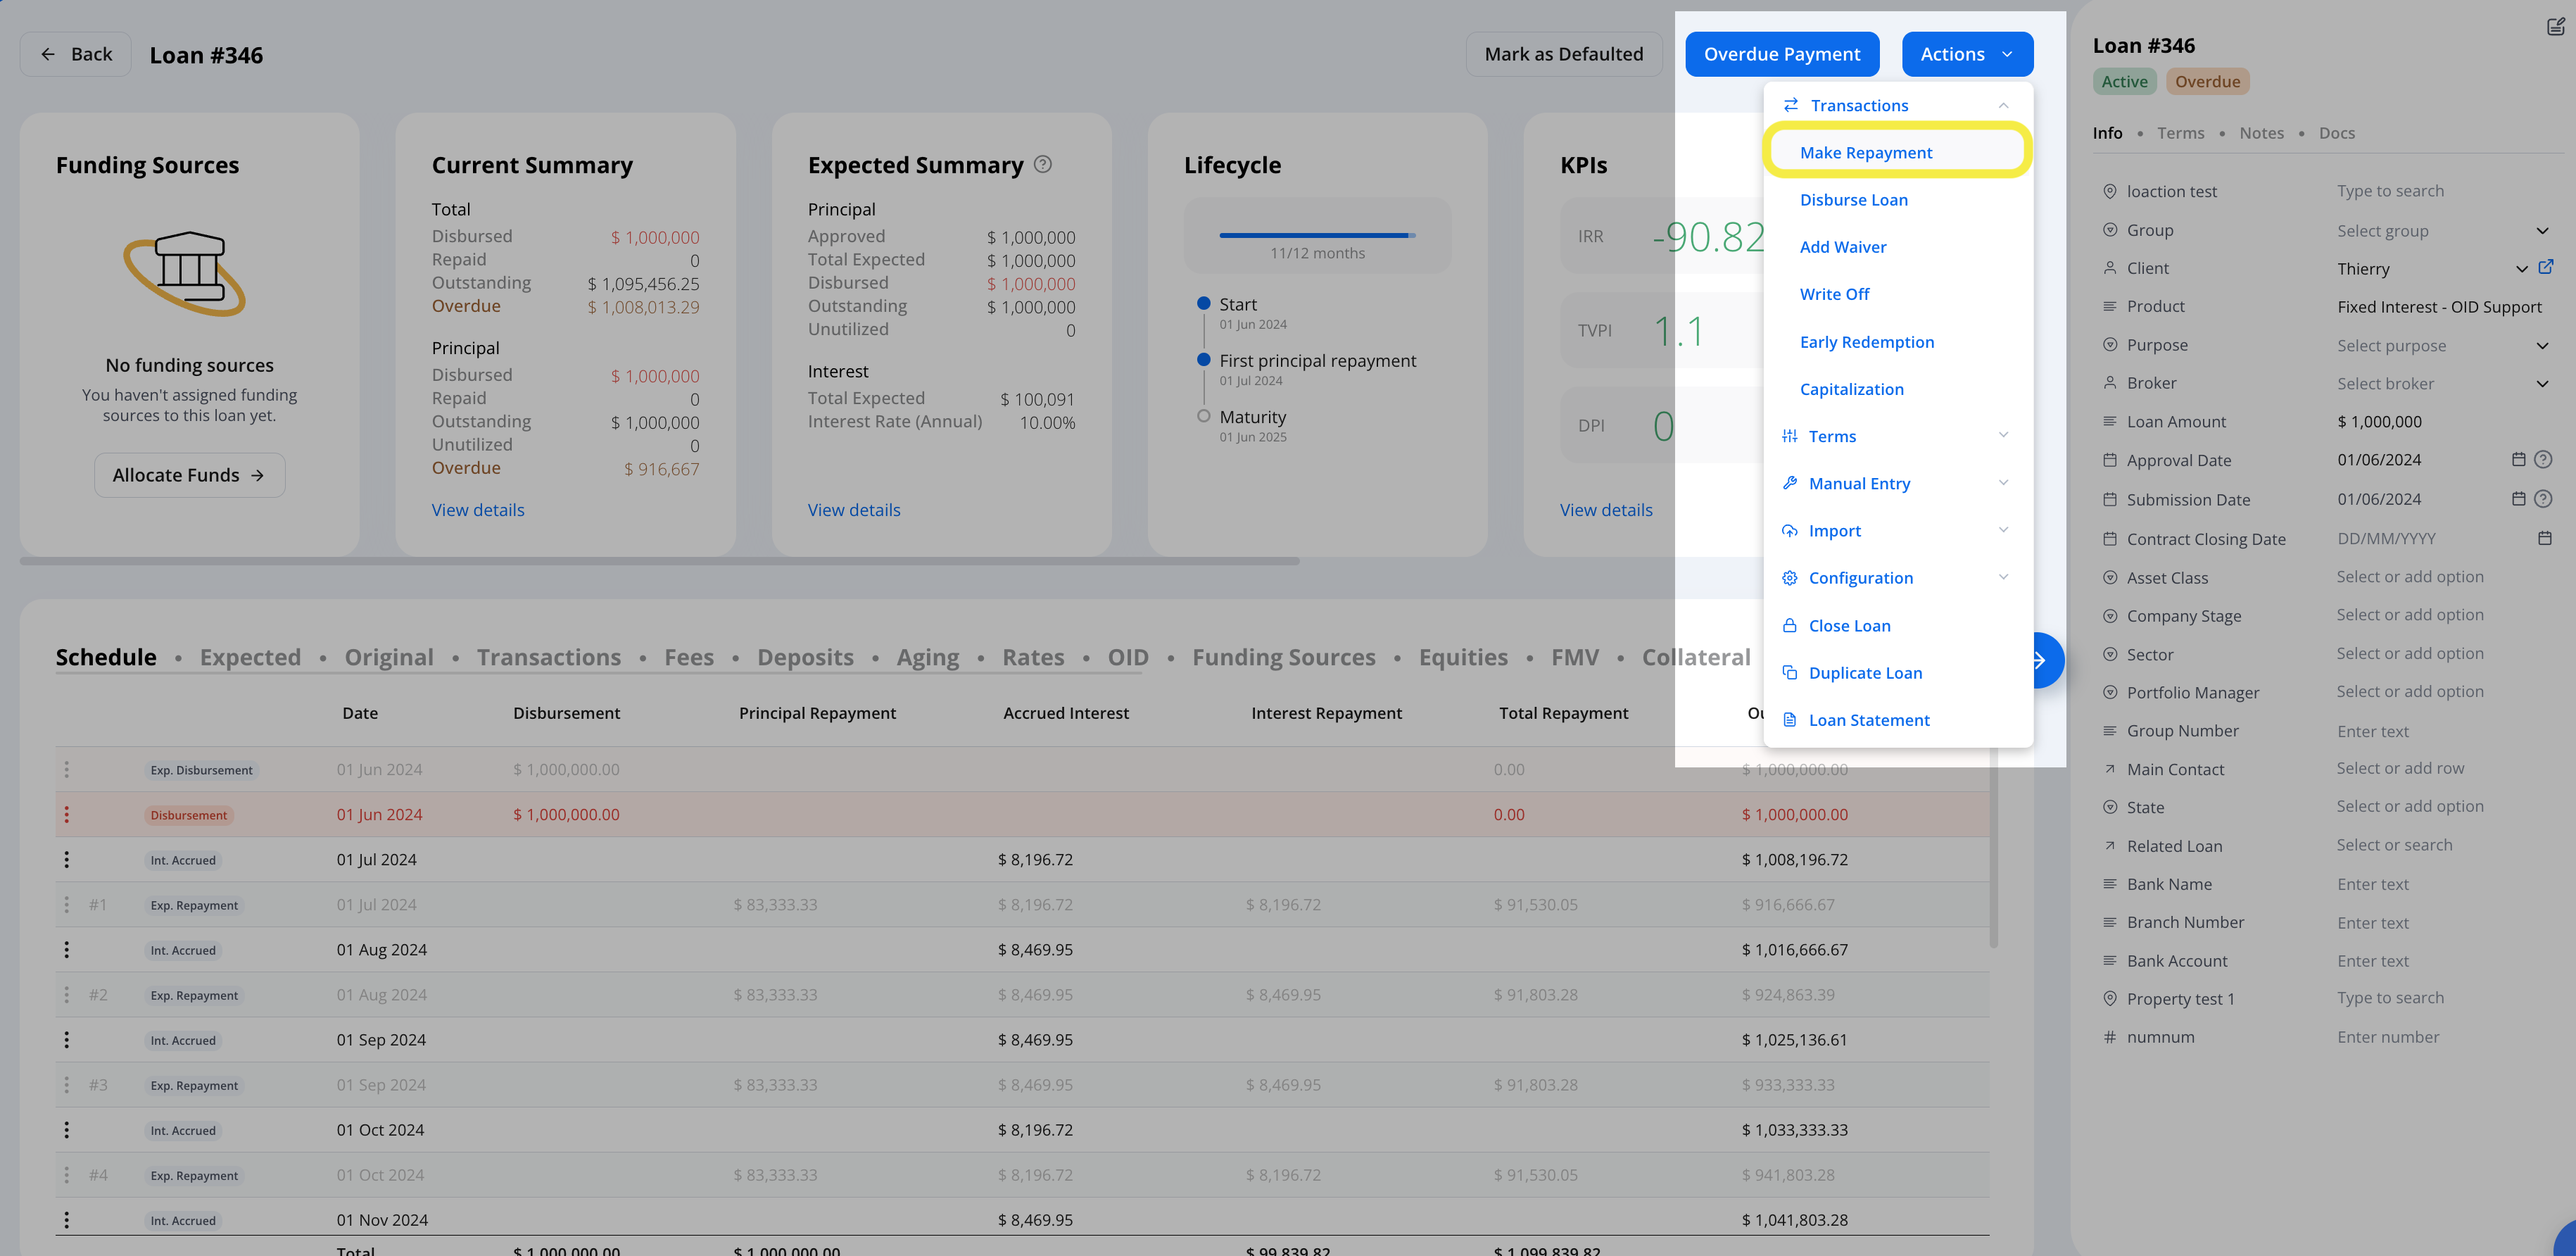The image size is (2576, 1256).
Task: Expand the Terms section chevron
Action: point(2003,435)
